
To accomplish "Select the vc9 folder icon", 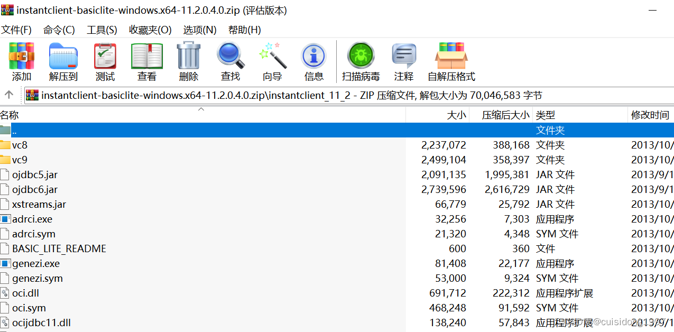I will coord(5,160).
